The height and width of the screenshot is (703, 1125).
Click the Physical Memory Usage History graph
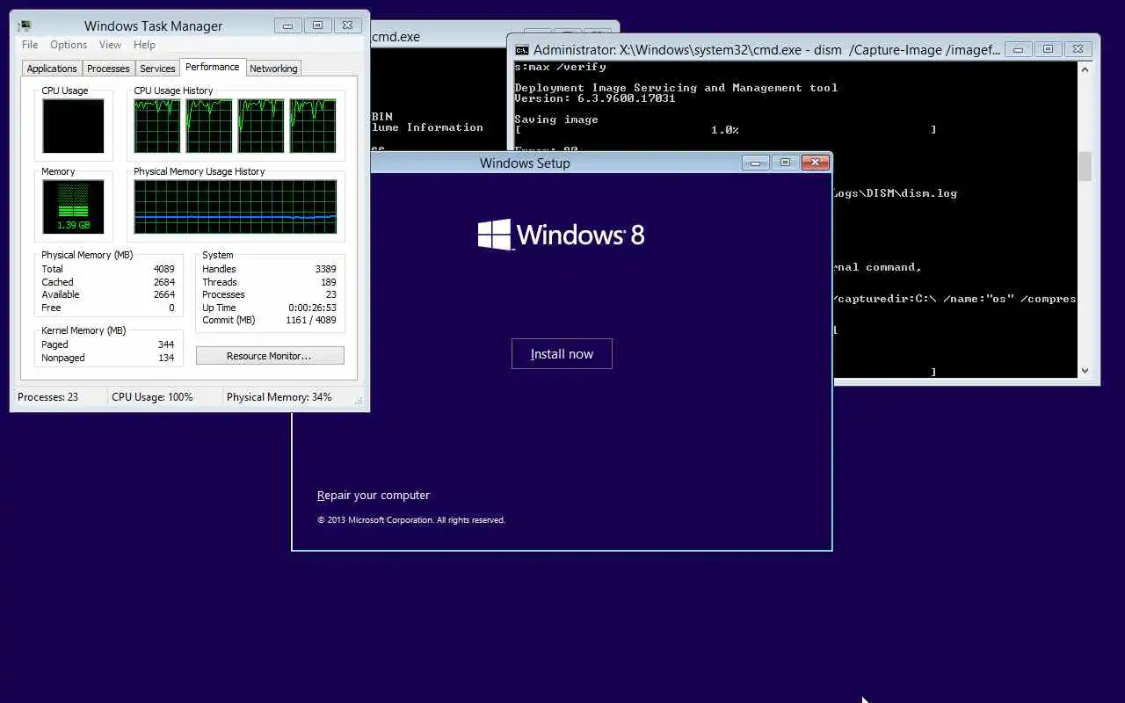pos(235,207)
